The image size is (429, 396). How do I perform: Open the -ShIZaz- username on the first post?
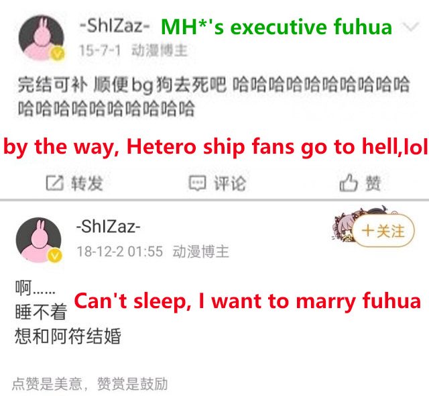[115, 26]
